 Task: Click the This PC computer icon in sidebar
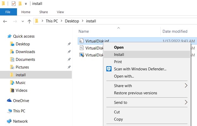9,111
